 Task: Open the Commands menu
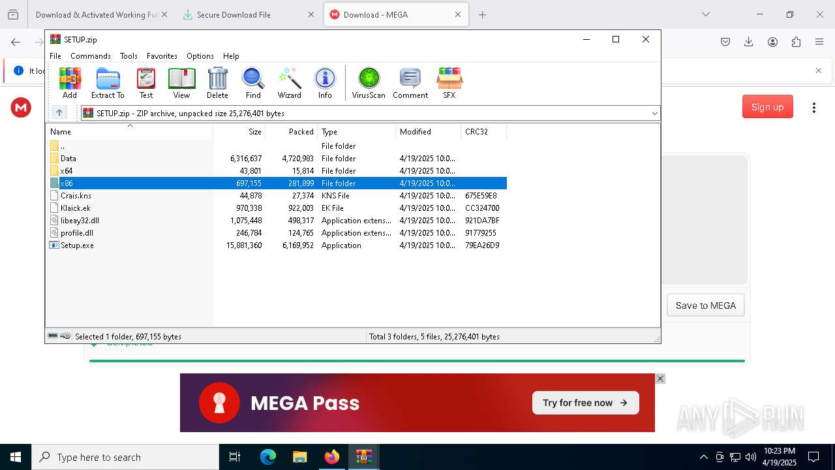(91, 56)
